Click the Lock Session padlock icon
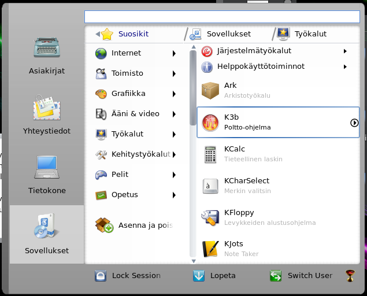 point(101,276)
